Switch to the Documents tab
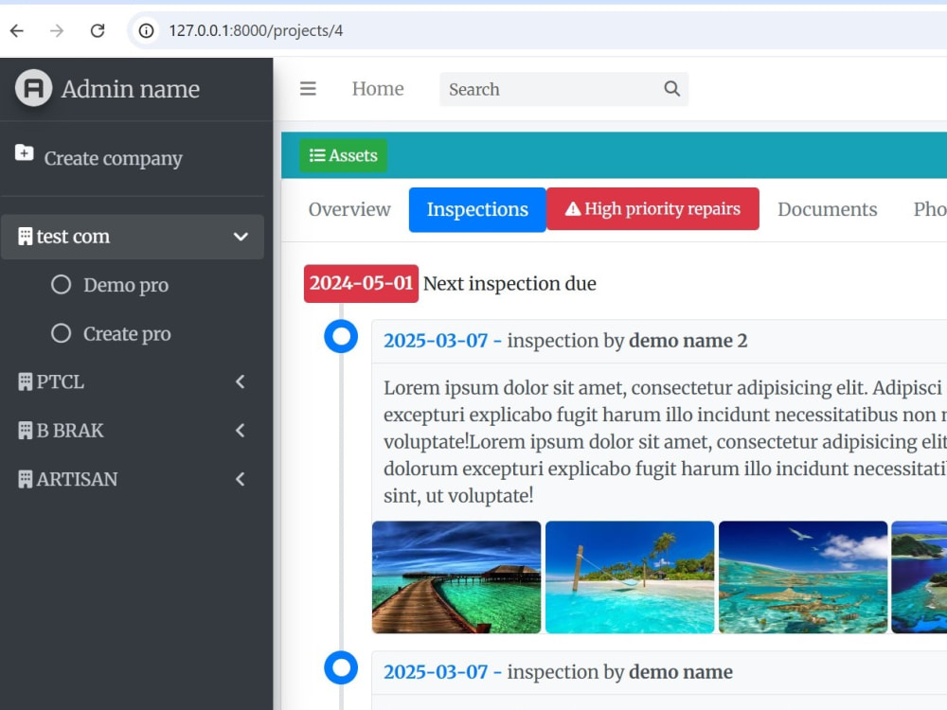The width and height of the screenshot is (947, 710). pyautogui.click(x=828, y=209)
